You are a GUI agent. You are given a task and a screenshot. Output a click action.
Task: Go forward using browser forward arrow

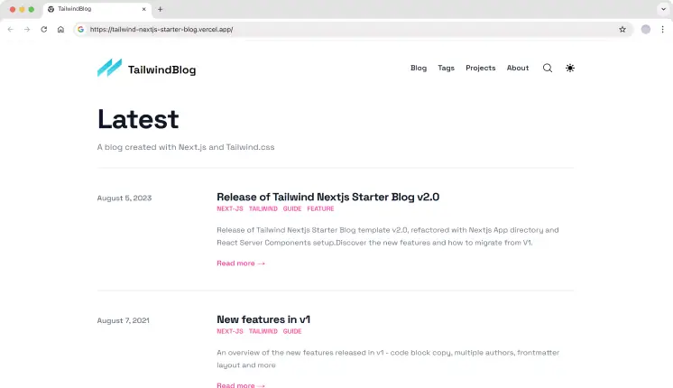(27, 29)
